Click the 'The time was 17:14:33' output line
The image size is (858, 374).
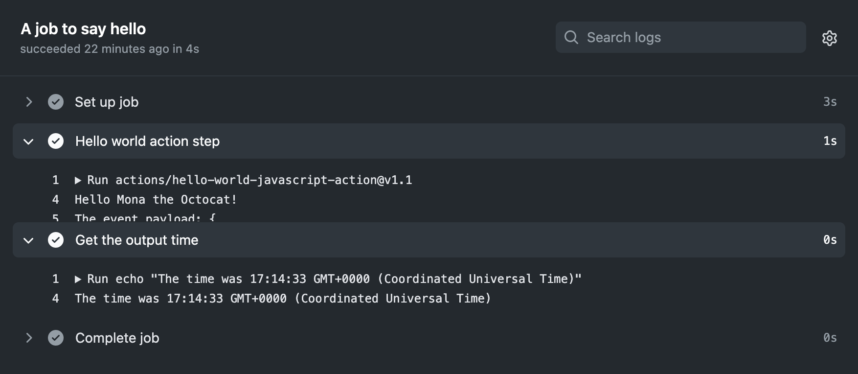pyautogui.click(x=282, y=299)
